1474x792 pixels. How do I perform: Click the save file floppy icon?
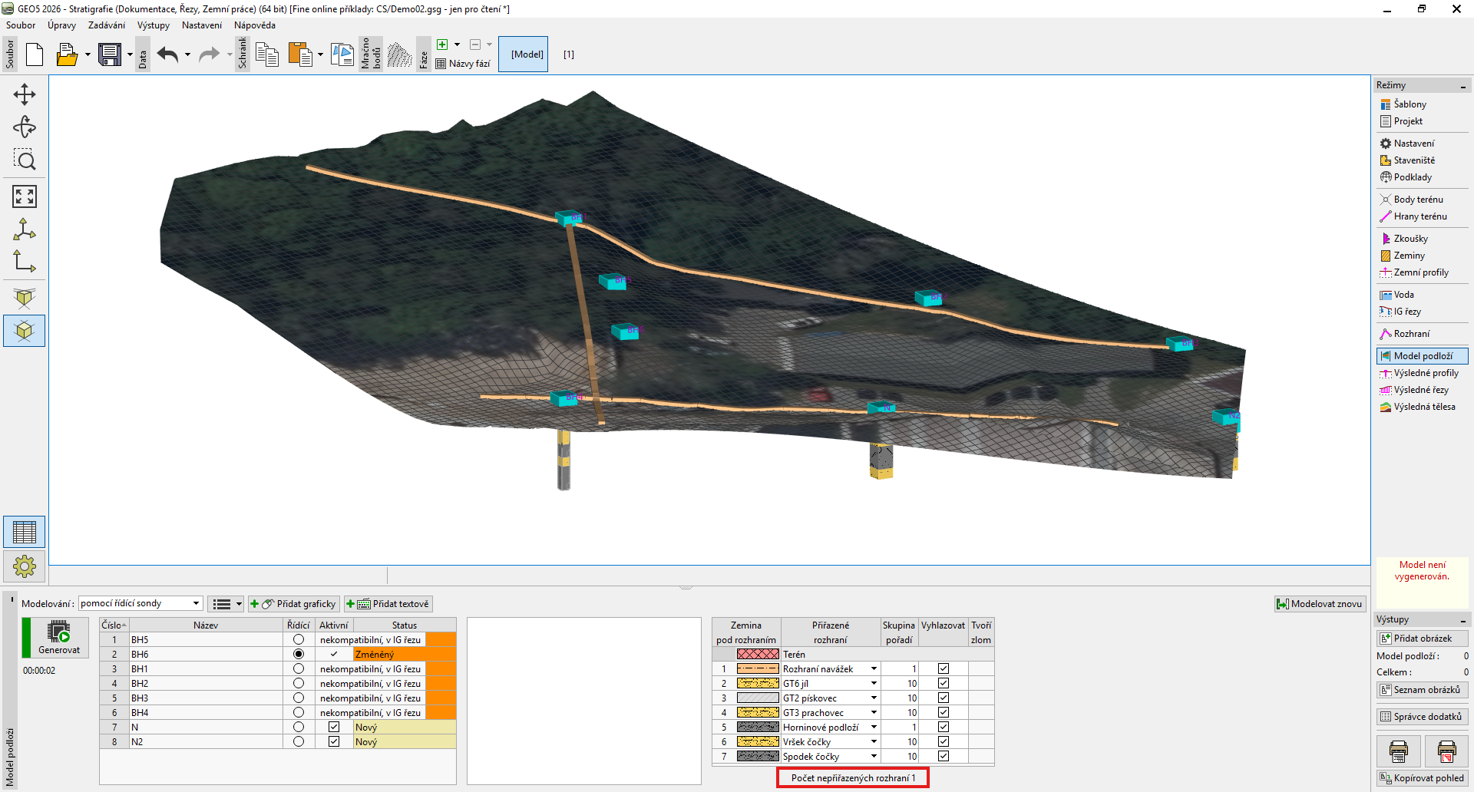pos(110,54)
